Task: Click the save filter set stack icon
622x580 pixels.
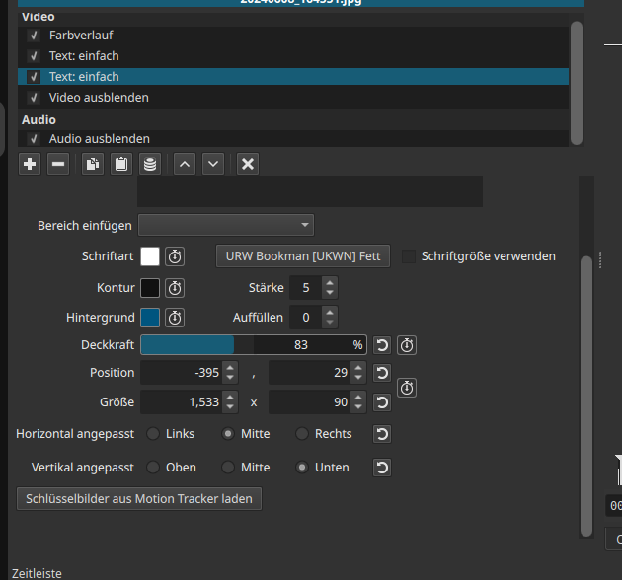Action: [149, 164]
